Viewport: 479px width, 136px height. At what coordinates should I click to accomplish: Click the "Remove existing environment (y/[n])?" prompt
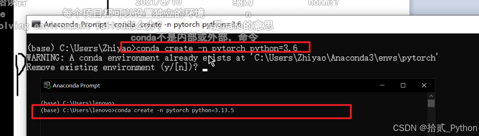pyautogui.click(x=112, y=67)
